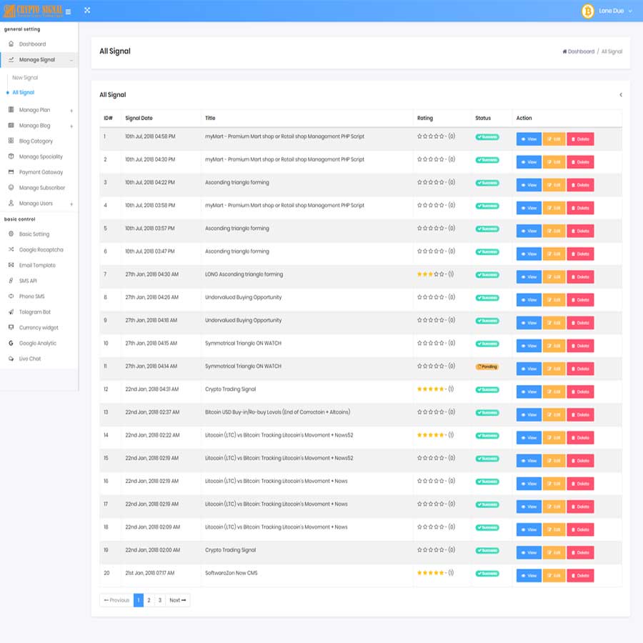
Task: Click the Dashboard breadcrumb link
Action: click(x=580, y=51)
